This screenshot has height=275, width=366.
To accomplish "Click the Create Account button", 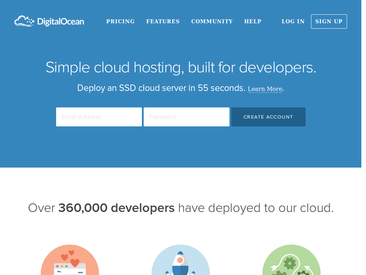I will (268, 117).
